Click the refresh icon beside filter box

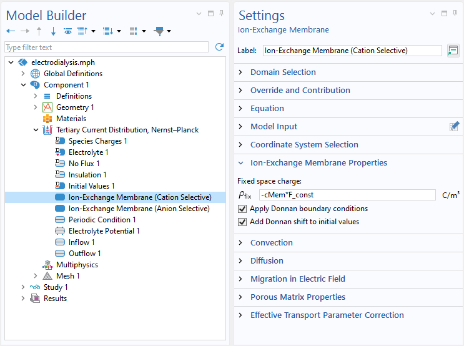(219, 47)
